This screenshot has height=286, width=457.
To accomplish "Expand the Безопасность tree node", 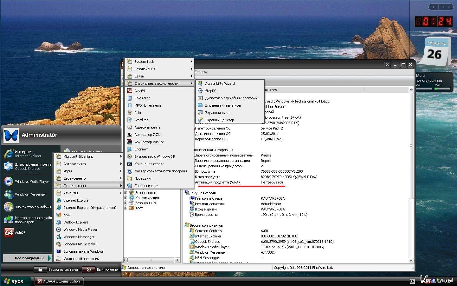I will [x=126, y=193].
